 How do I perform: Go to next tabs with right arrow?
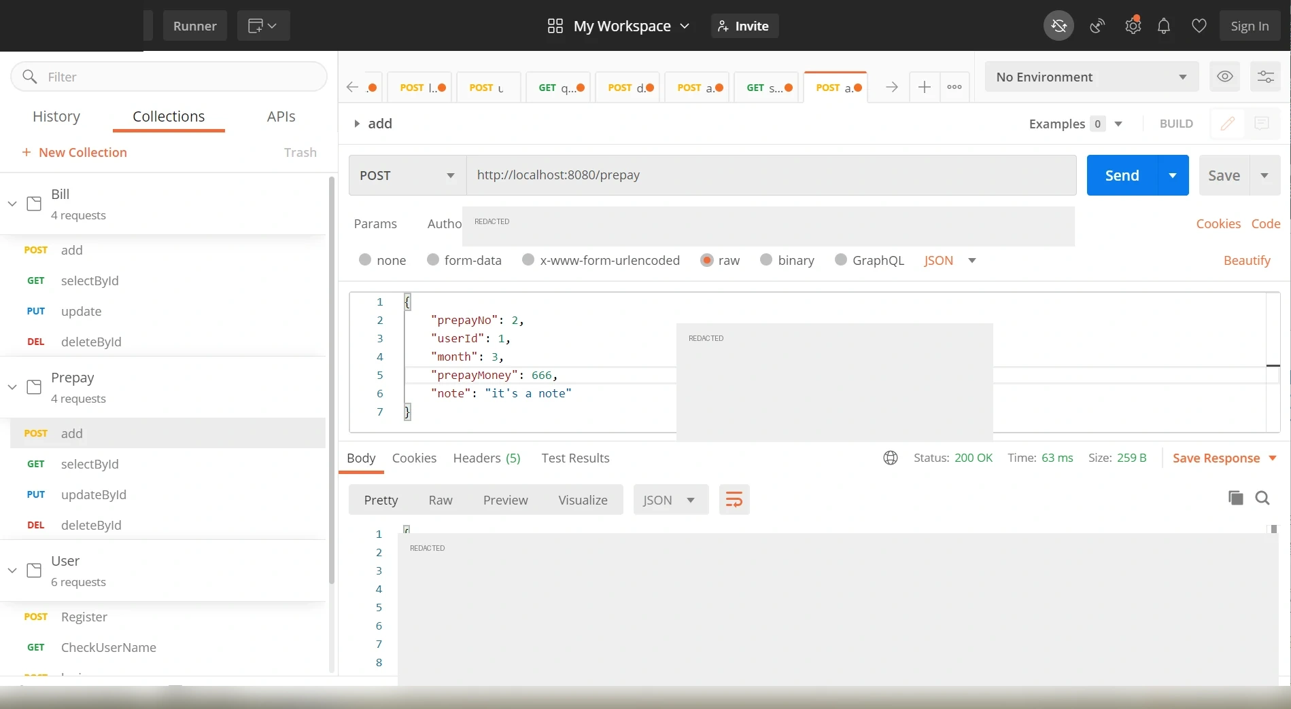pyautogui.click(x=892, y=87)
